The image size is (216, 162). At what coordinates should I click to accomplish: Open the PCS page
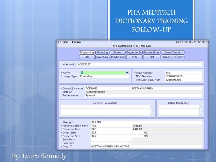(x=134, y=57)
